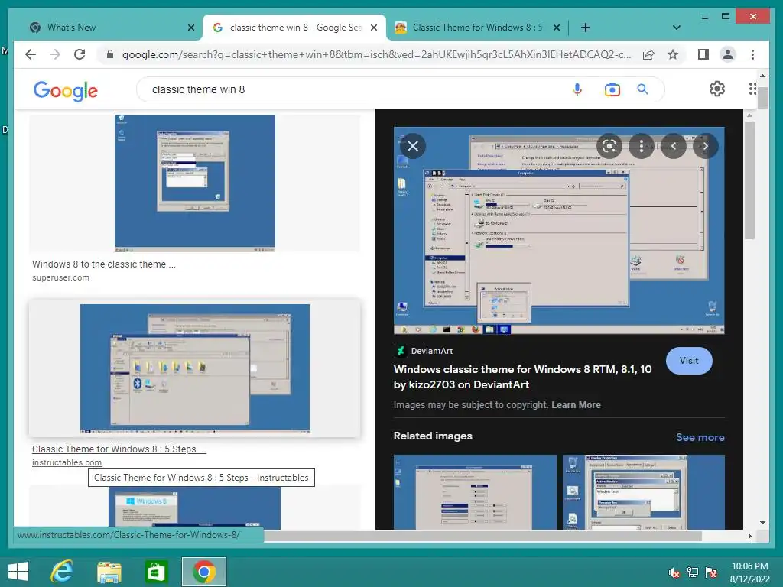The width and height of the screenshot is (783, 587).
Task: Start voice search with microphone icon
Action: tap(577, 89)
